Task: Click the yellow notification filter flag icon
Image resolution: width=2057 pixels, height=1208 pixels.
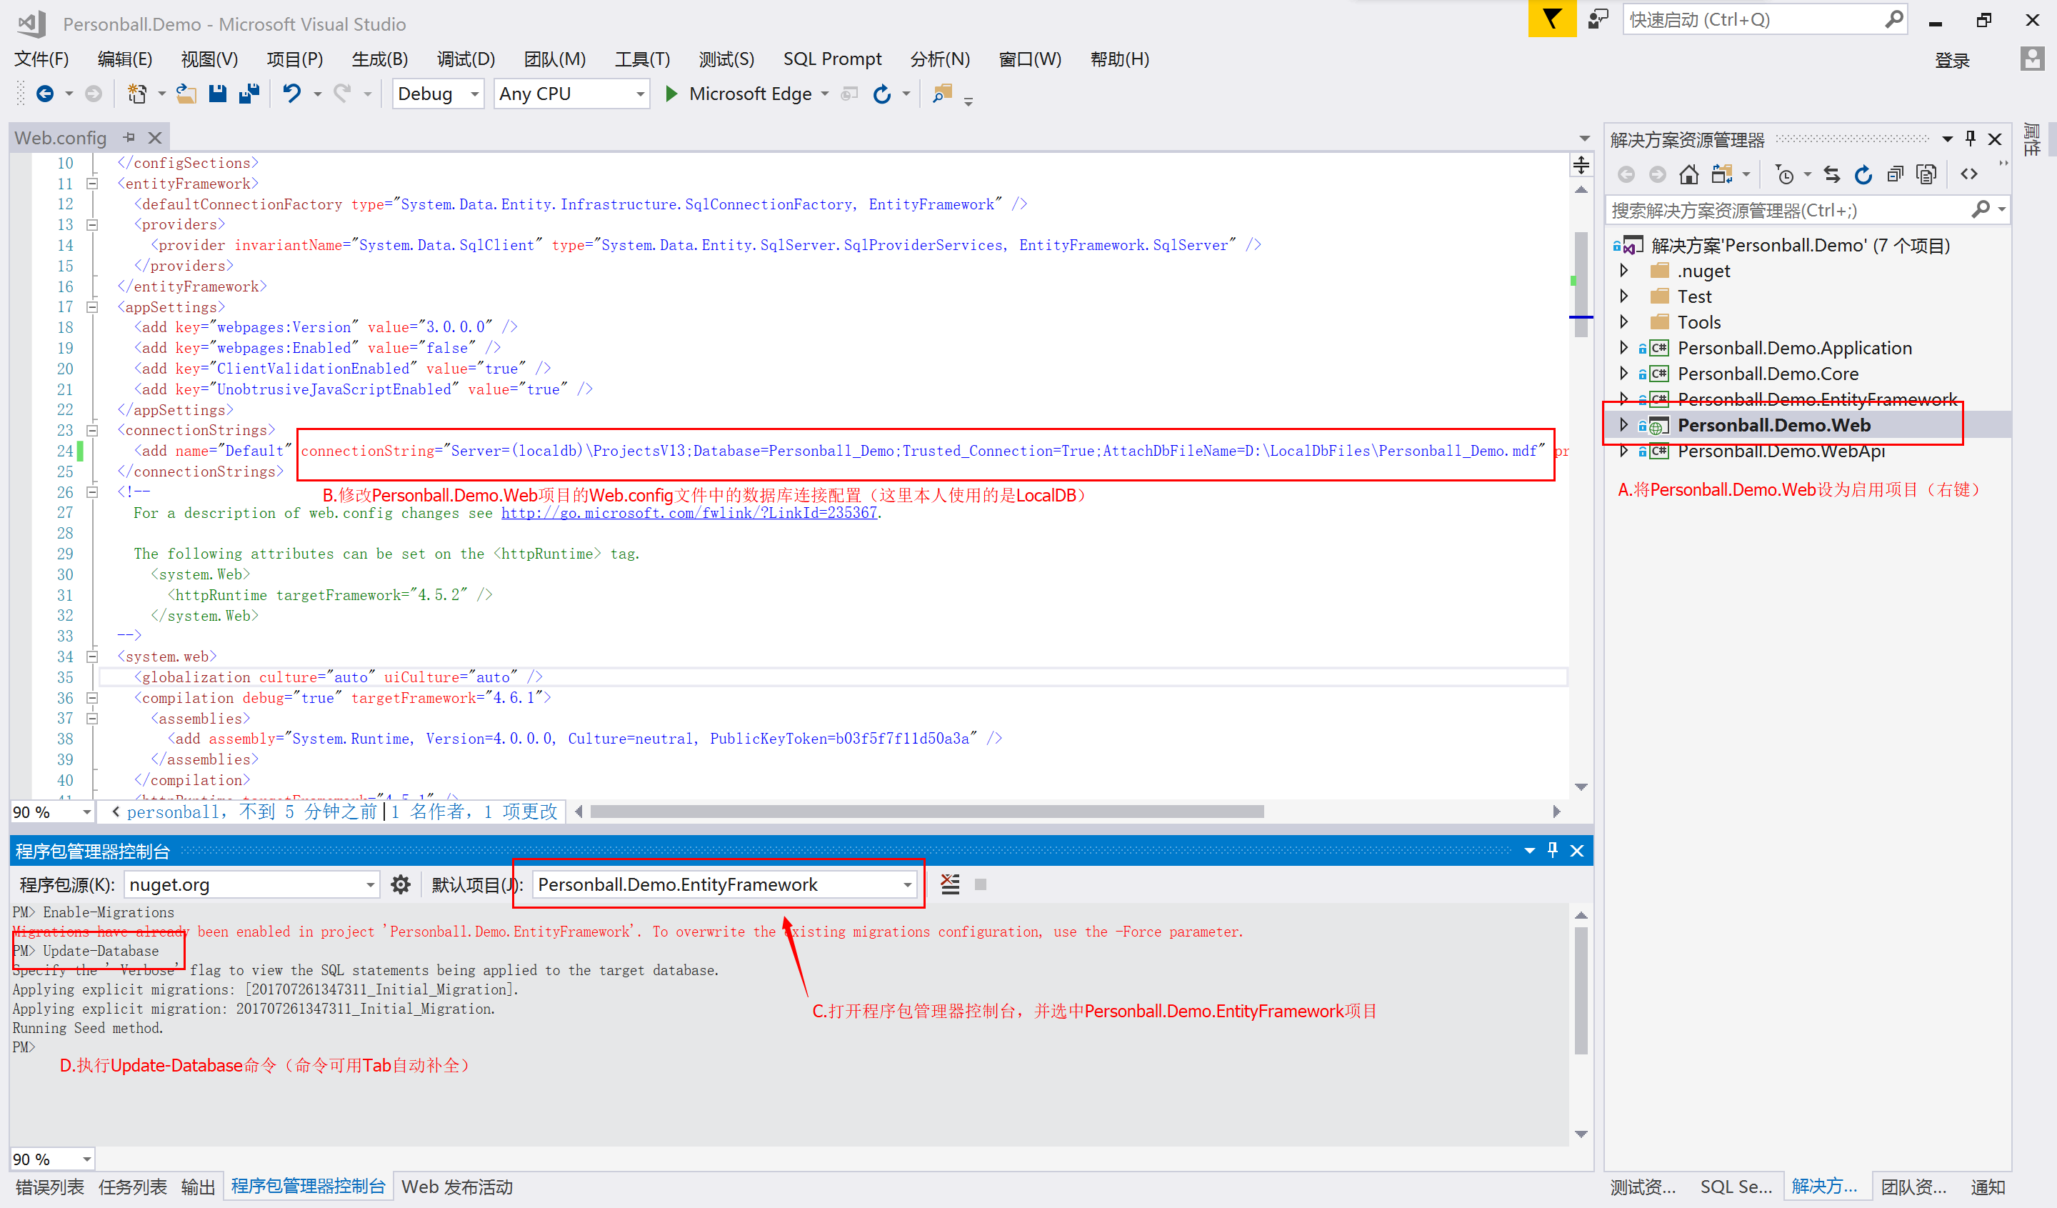Action: 1552,19
